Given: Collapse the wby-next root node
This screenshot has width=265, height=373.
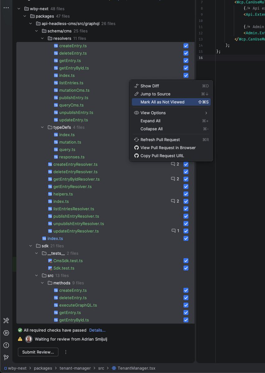Looking at the screenshot, I should (x=19, y=9).
